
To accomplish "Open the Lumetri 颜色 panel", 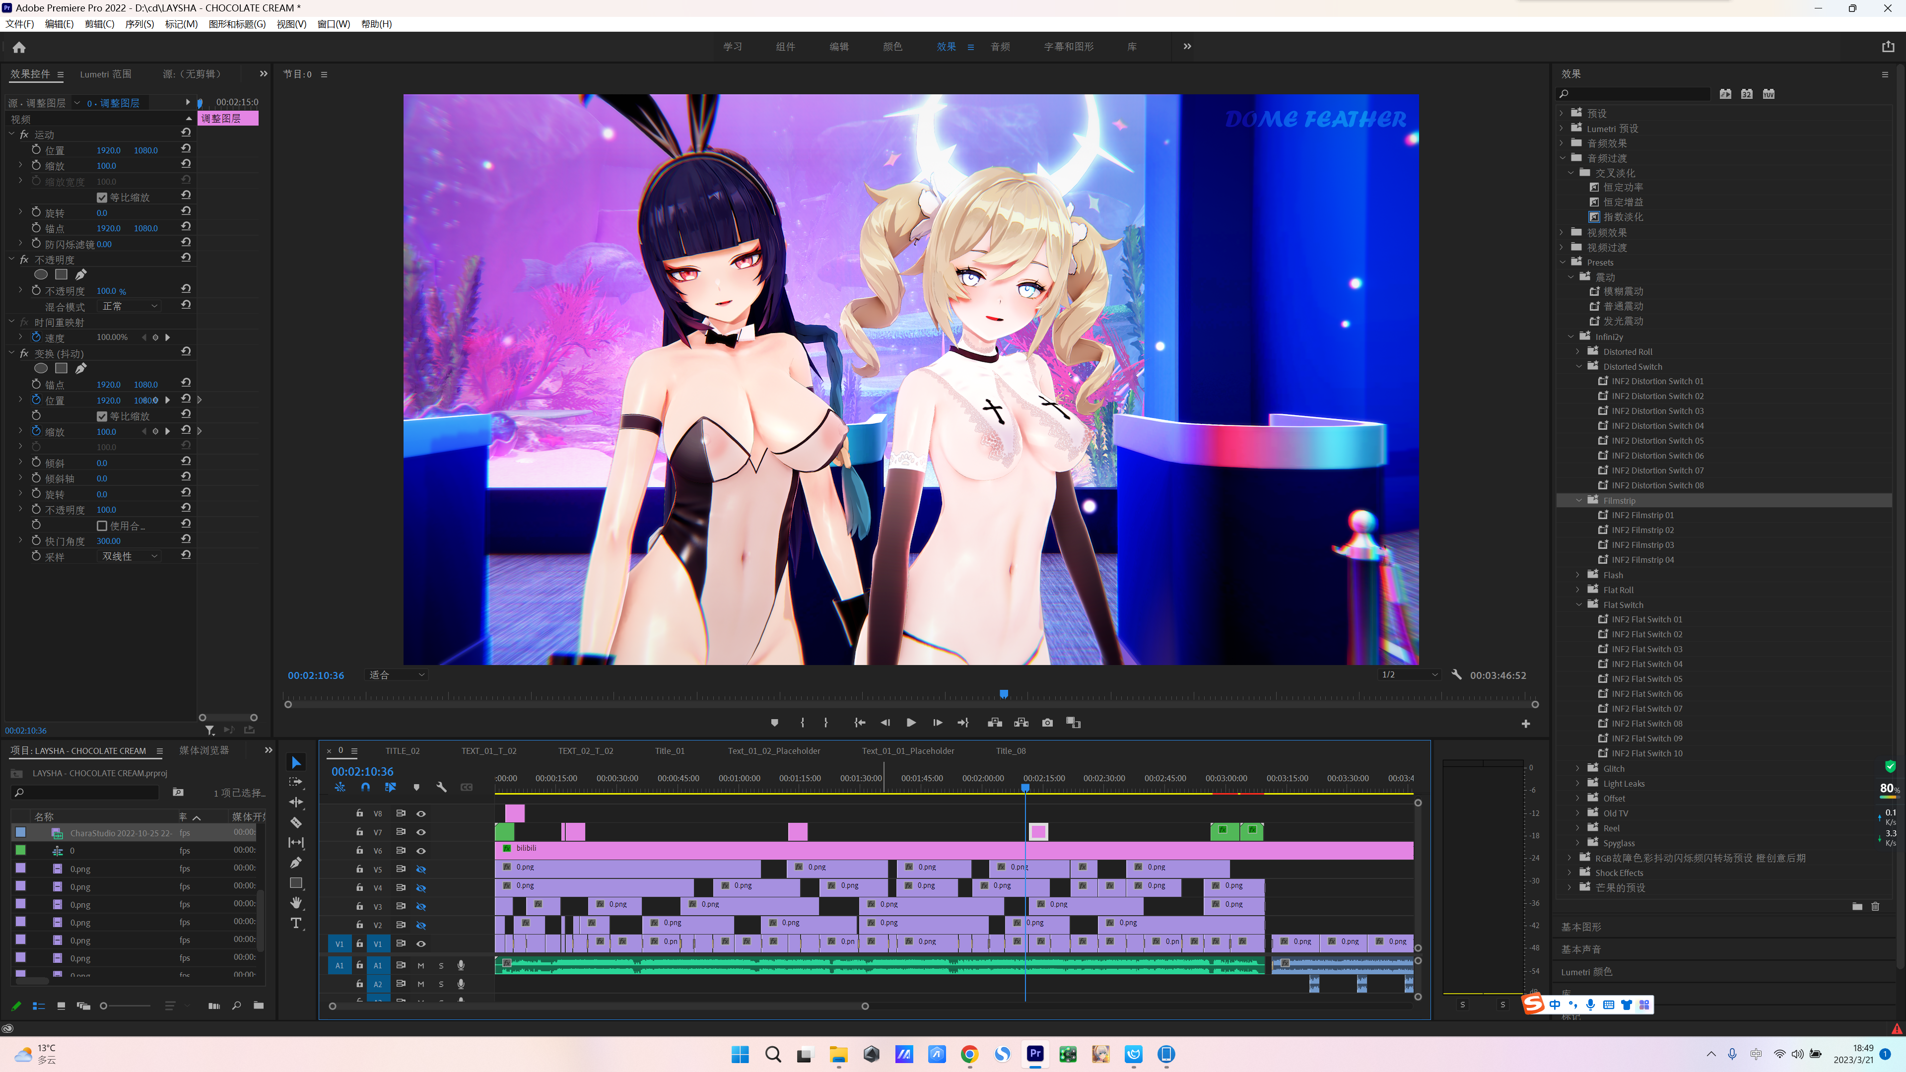I will pyautogui.click(x=1586, y=972).
